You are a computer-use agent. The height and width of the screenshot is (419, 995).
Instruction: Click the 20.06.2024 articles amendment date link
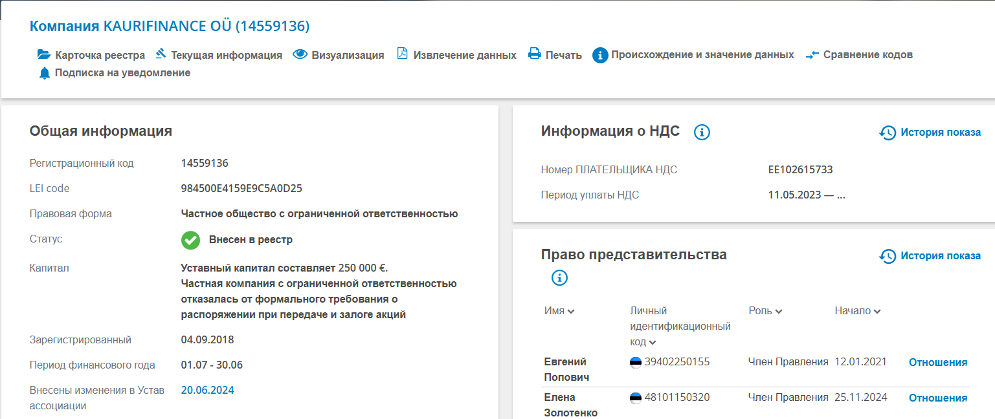(x=207, y=390)
